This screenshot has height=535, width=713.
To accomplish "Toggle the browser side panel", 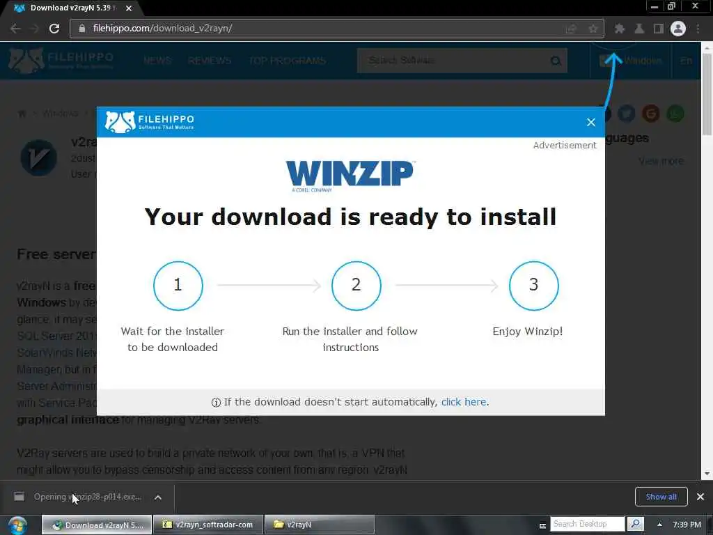I will click(658, 29).
